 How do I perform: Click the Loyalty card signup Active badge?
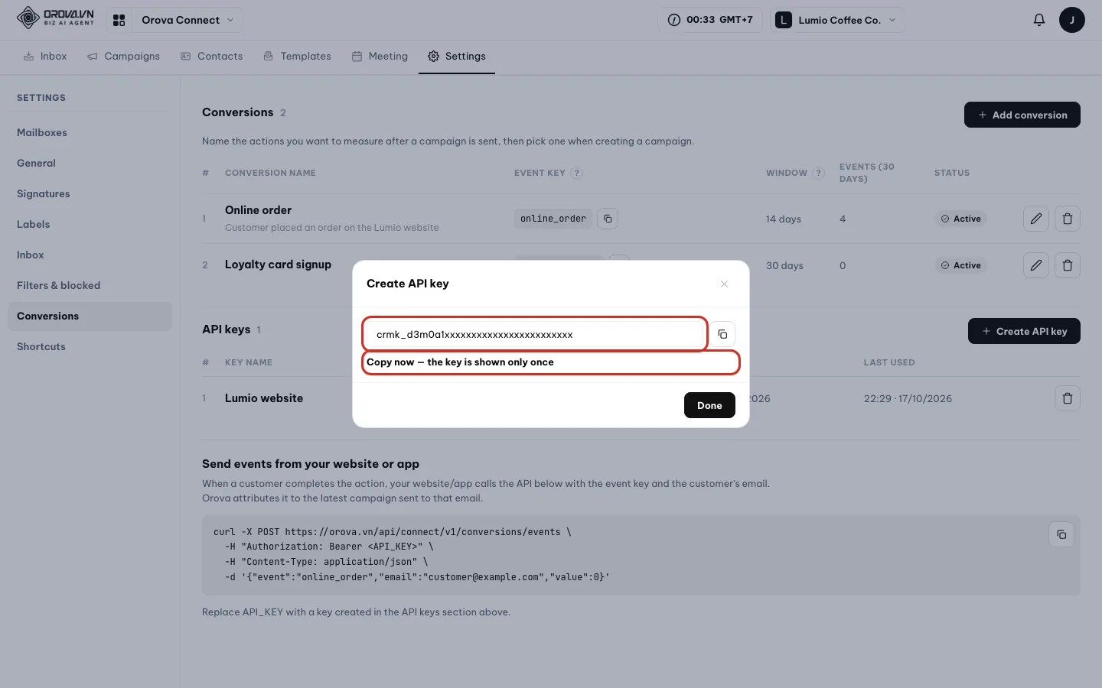(x=961, y=265)
